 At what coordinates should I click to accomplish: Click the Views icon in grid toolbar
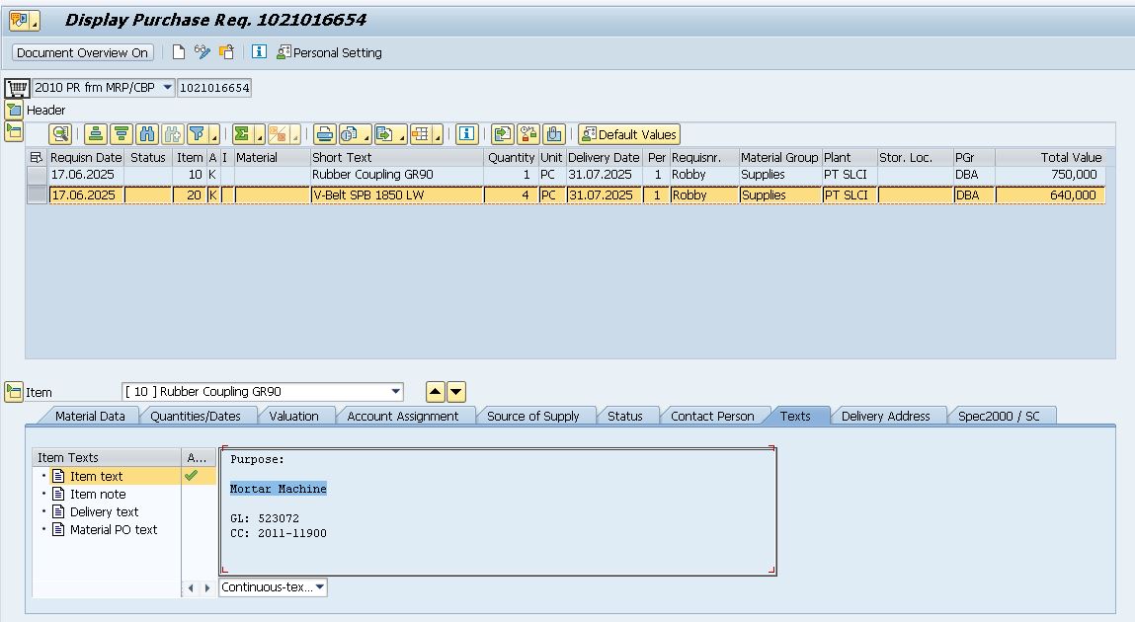(350, 134)
